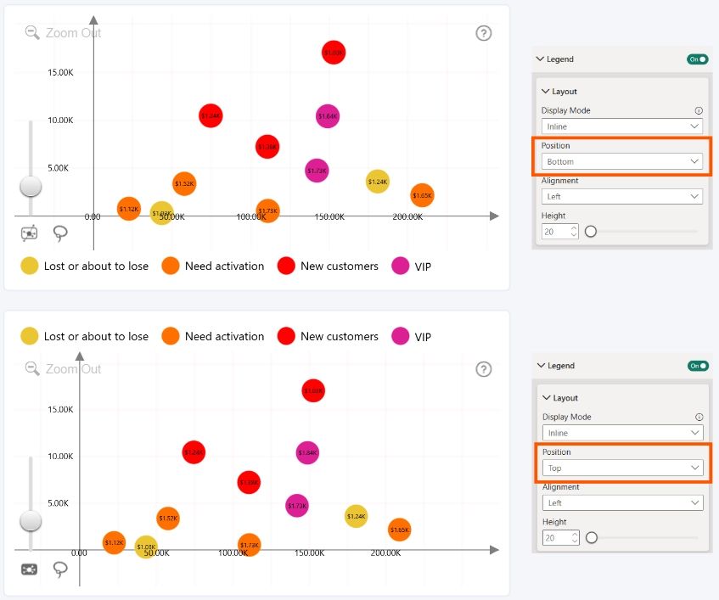The height and width of the screenshot is (600, 719).
Task: Collapse the upper Layout section
Action: 559,91
